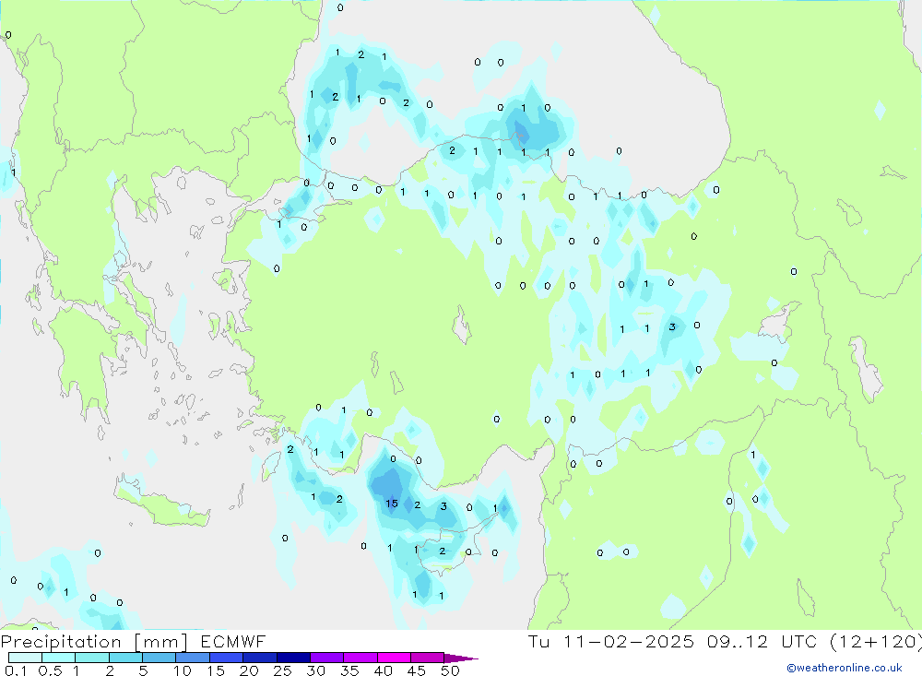
Task: Click the '50' legend scale label
Action: [x=450, y=670]
